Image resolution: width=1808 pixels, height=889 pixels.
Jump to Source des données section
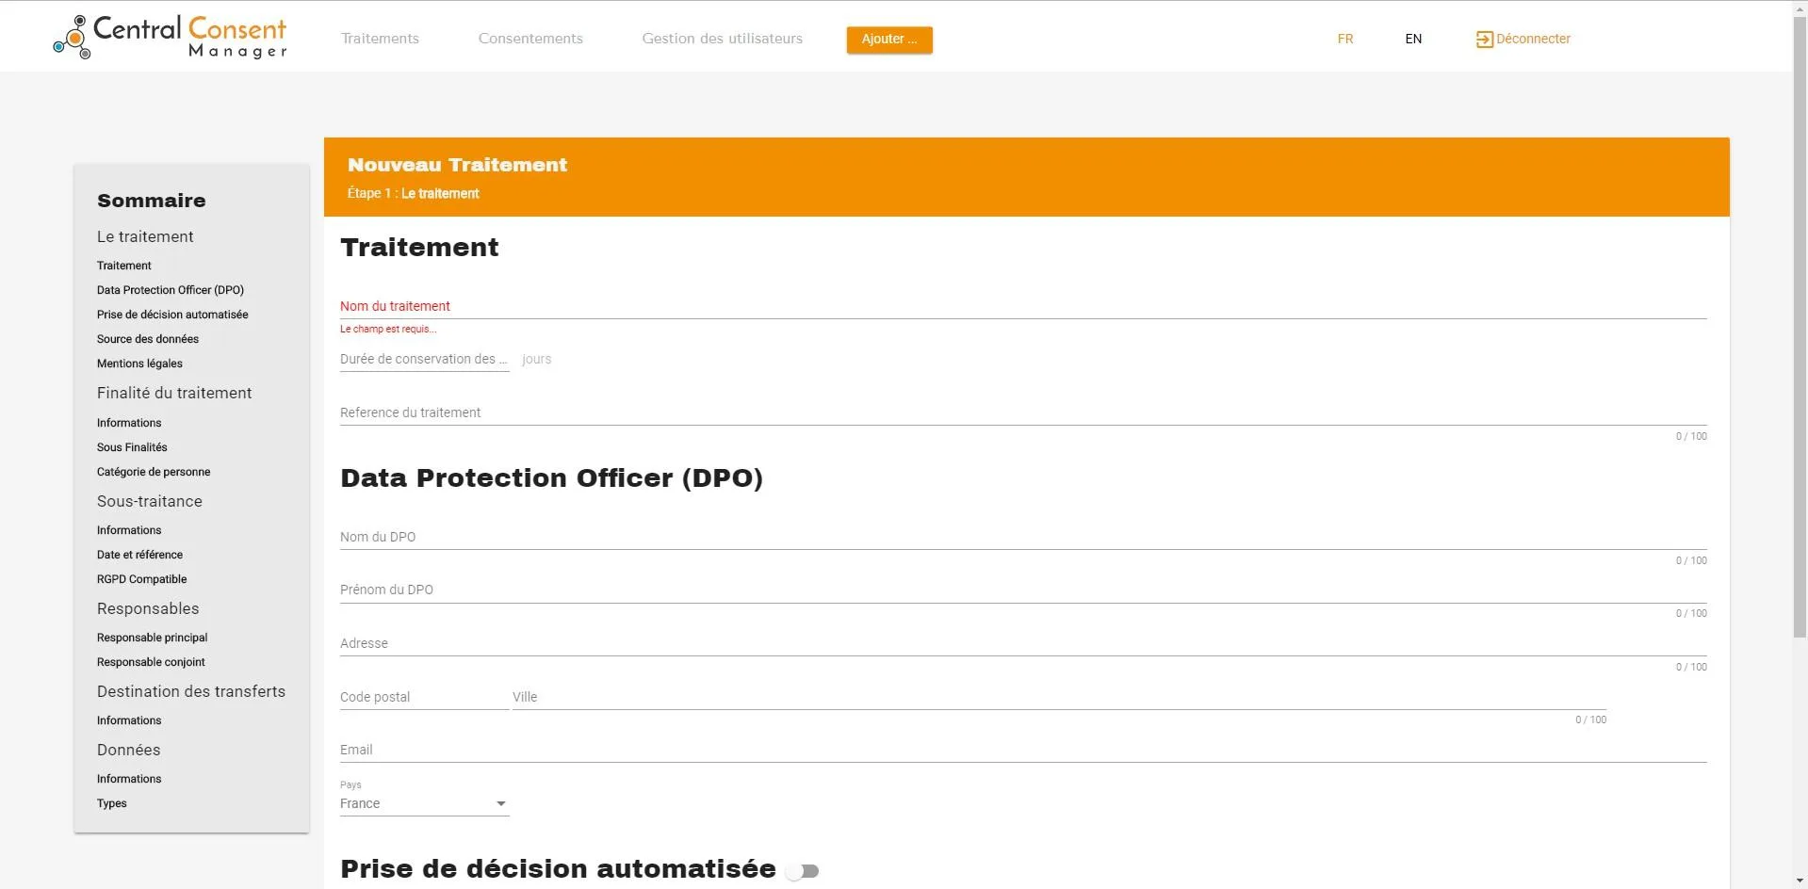coord(148,339)
